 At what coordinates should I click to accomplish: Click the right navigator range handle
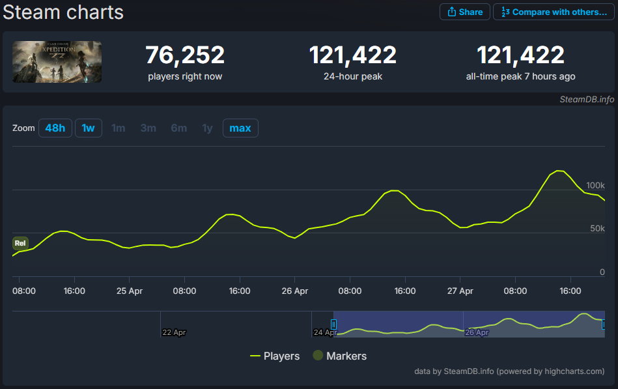(604, 324)
